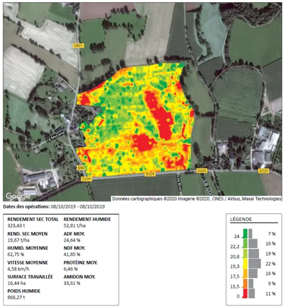Click the LÉGENDE panel title
Image resolution: width=284 pixels, height=308 pixels.
[241, 219]
